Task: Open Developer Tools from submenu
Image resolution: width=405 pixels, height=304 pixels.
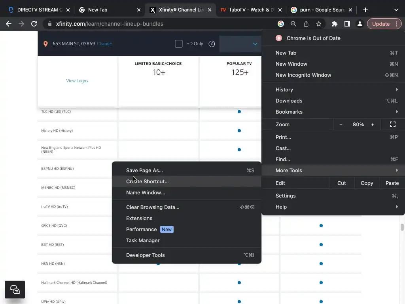Action: 187,255
